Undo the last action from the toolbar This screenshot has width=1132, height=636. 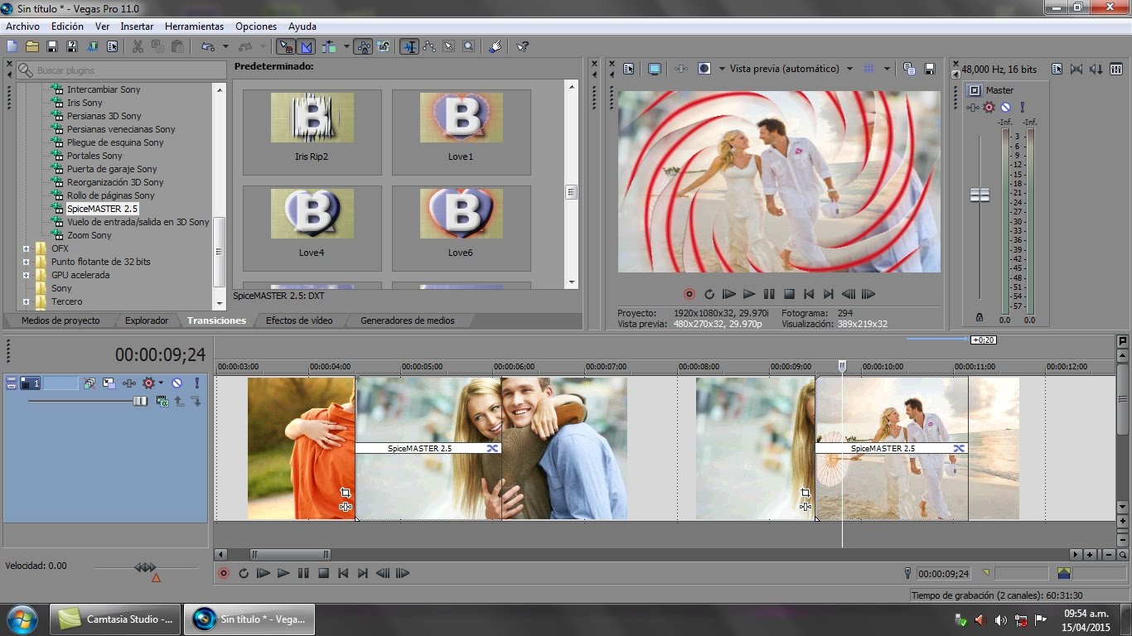pos(207,46)
